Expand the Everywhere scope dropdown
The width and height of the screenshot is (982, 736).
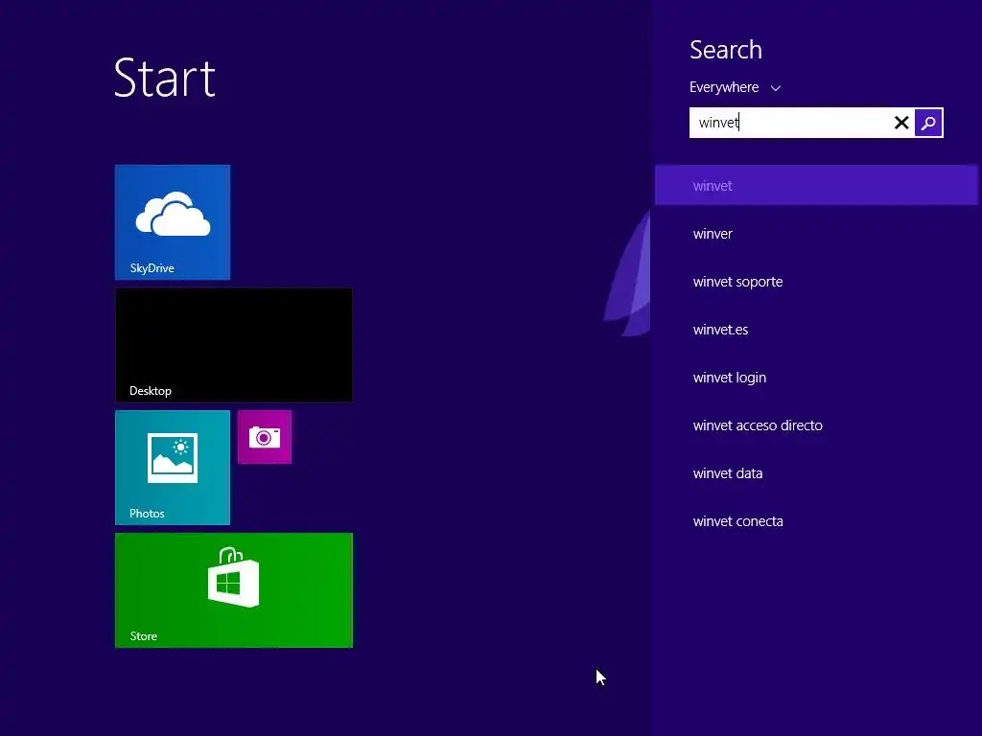[735, 87]
